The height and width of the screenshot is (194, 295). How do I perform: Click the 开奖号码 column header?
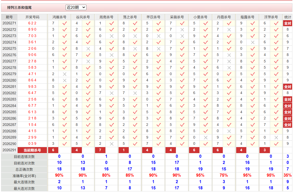tap(32, 17)
